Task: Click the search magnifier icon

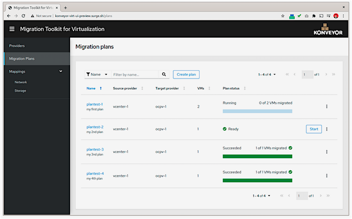Action: (x=164, y=74)
